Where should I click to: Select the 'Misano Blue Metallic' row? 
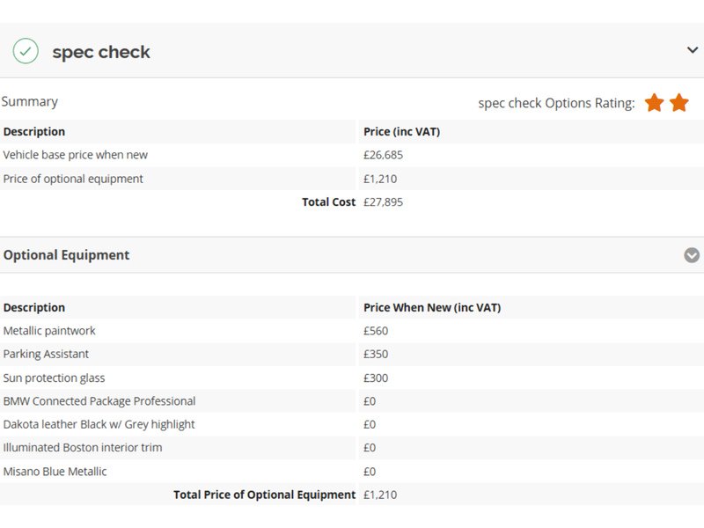(352, 472)
